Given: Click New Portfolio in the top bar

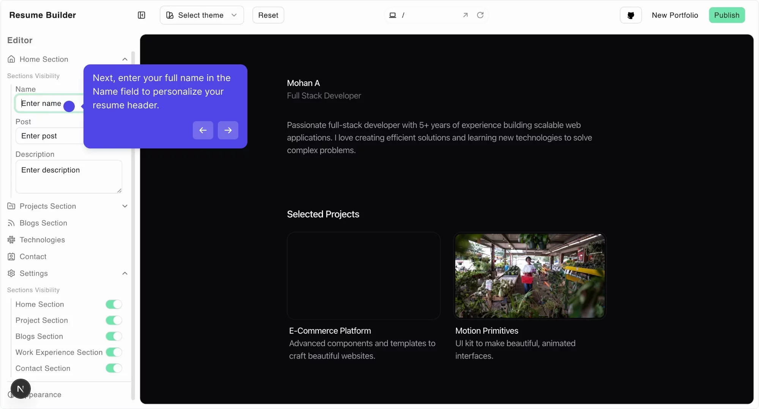Looking at the screenshot, I should (675, 15).
